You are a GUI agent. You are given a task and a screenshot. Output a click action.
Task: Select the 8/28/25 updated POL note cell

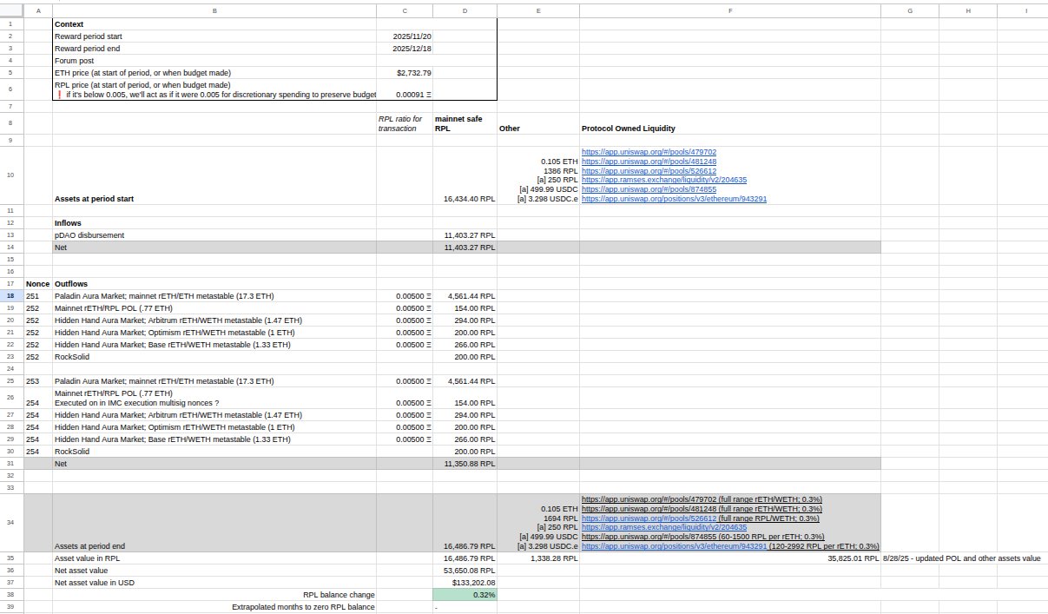[960, 558]
